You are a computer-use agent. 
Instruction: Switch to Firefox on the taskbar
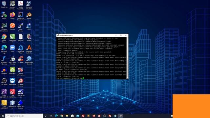pyautogui.click(x=94, y=116)
